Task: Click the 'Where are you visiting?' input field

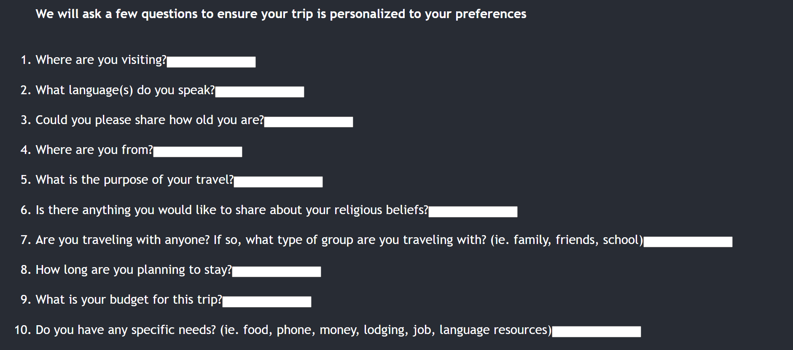Action: point(211,62)
